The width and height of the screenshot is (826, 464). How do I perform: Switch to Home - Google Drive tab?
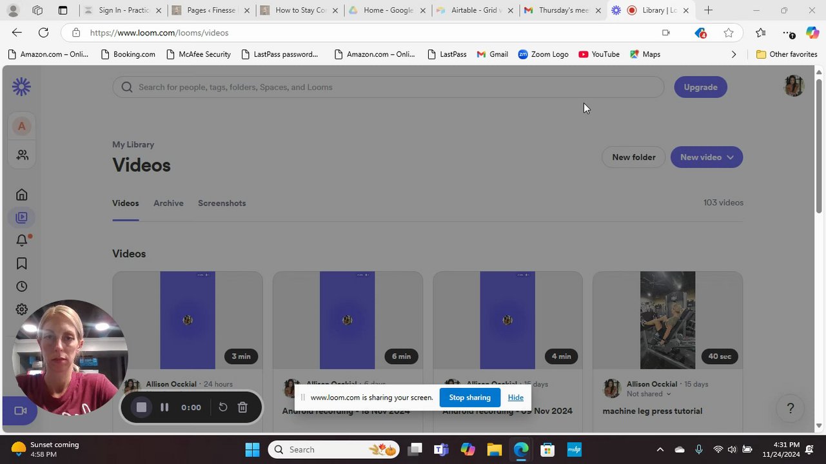[x=388, y=10]
